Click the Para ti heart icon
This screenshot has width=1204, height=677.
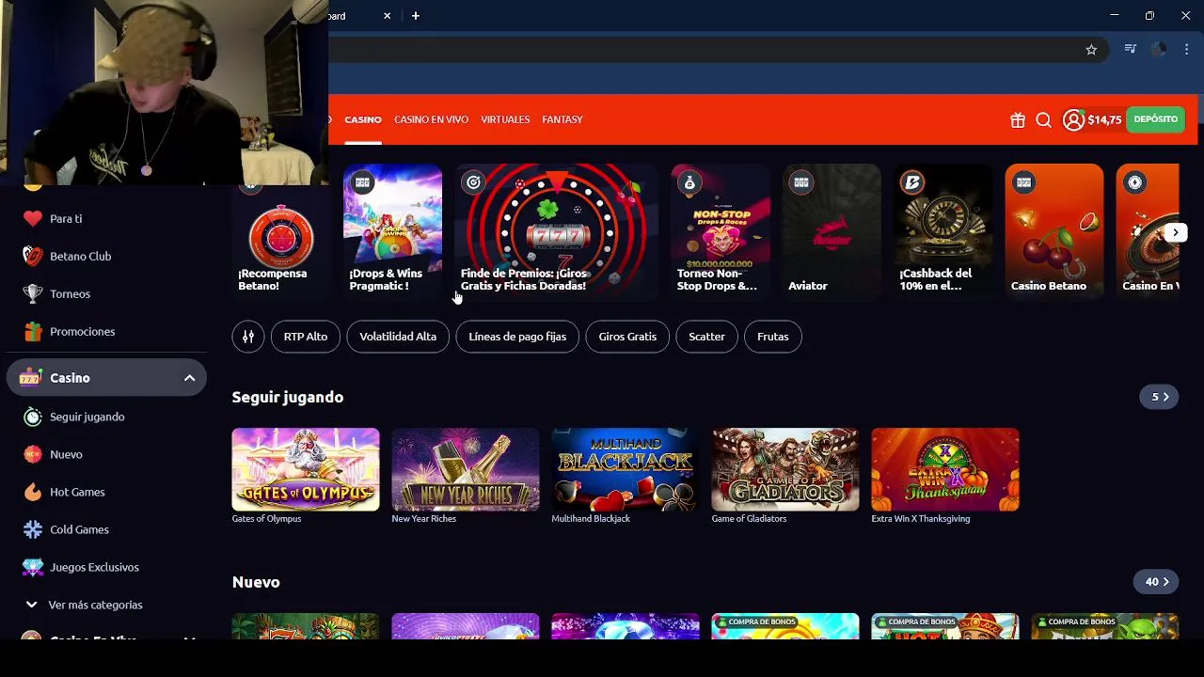point(33,218)
